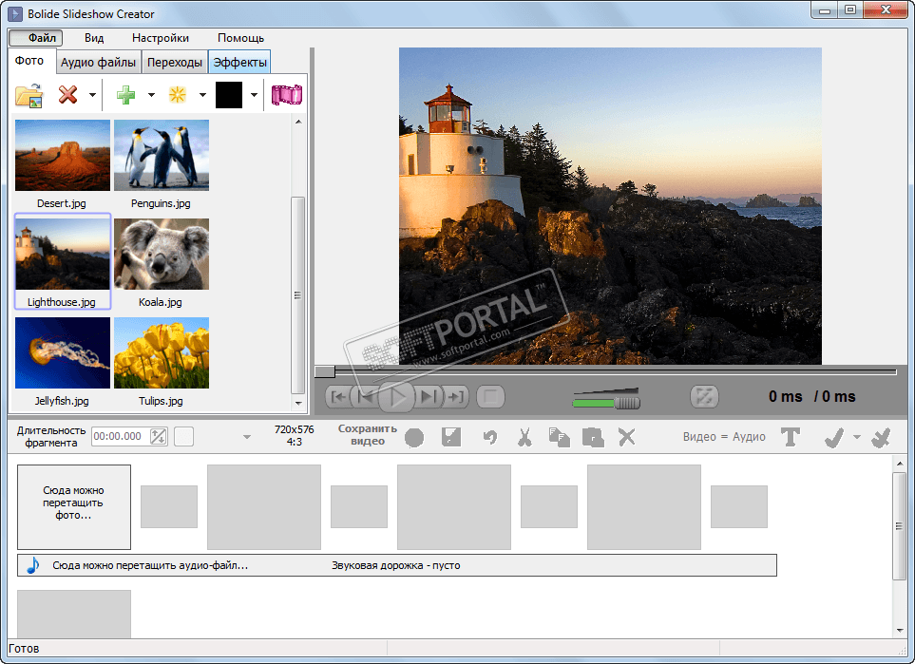Open the Настройки menu
This screenshot has width=915, height=664.
click(161, 38)
